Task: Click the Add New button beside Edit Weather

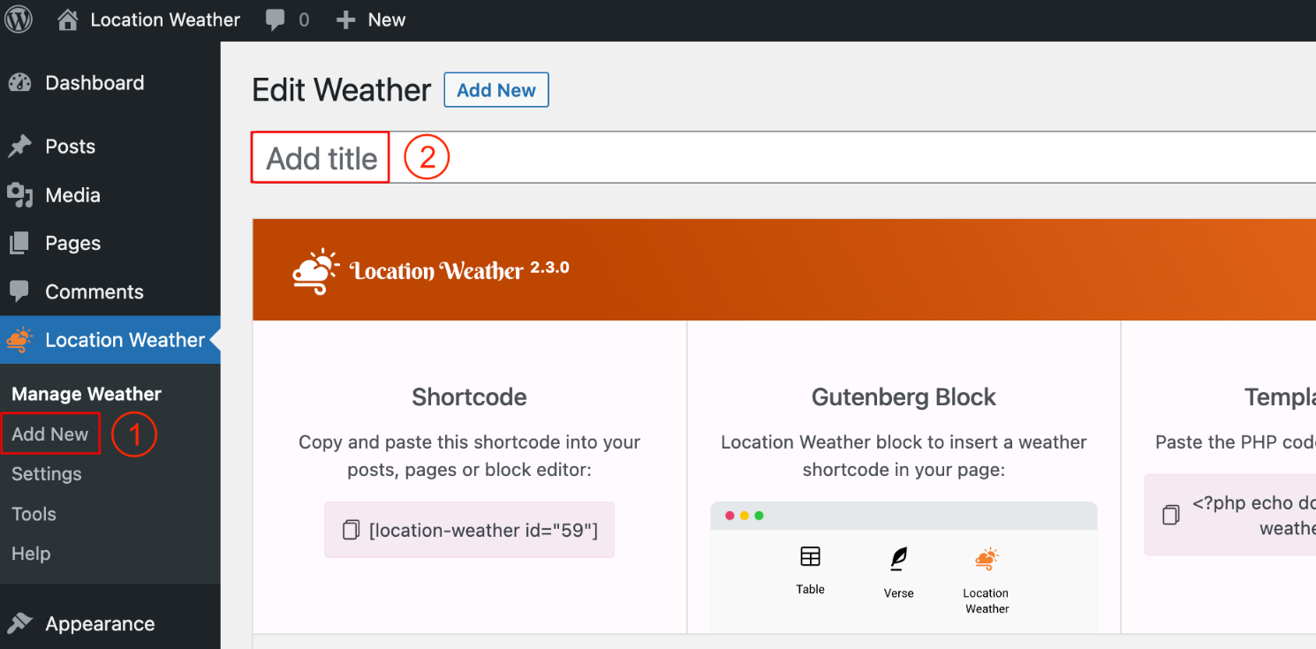Action: point(495,89)
